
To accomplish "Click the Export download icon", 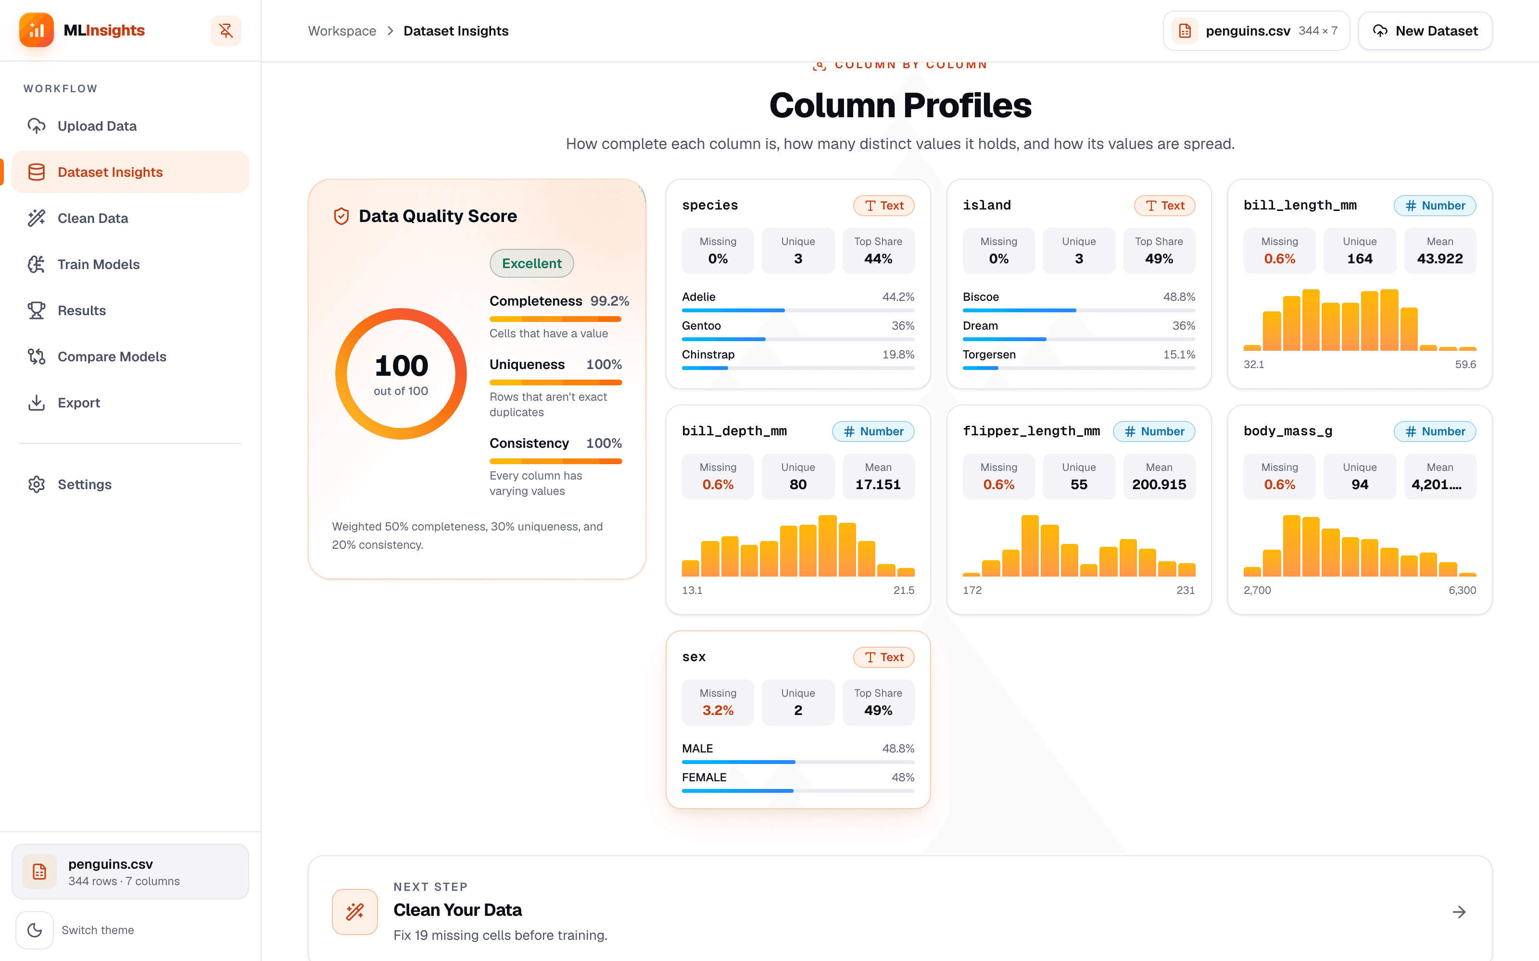I will coord(36,403).
